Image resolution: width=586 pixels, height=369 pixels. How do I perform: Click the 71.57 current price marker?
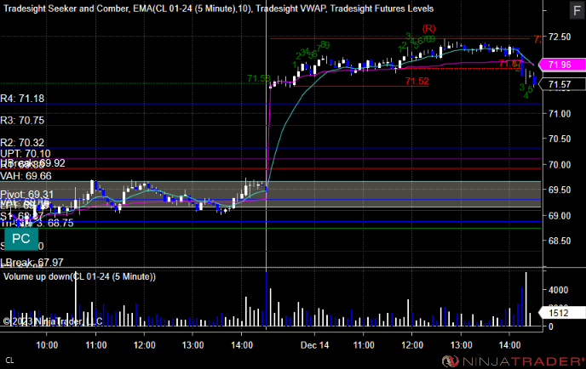click(562, 84)
